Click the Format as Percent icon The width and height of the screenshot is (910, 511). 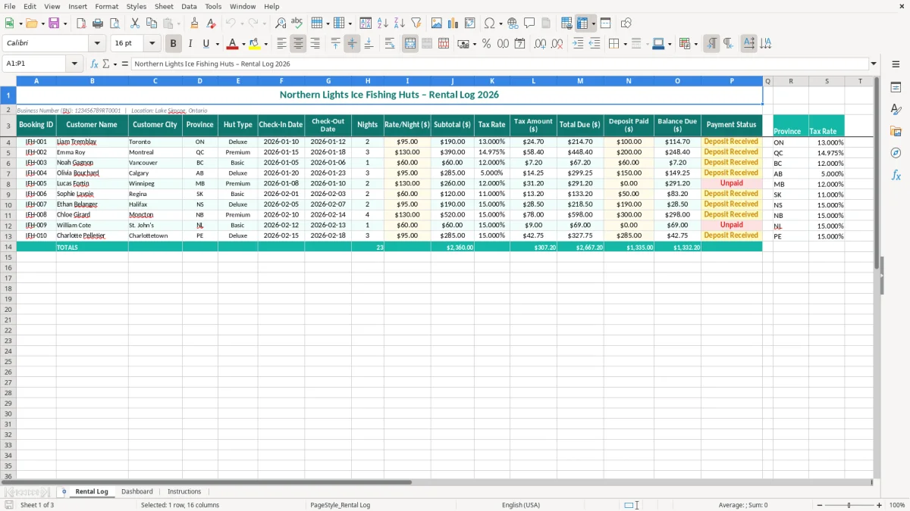click(x=487, y=44)
